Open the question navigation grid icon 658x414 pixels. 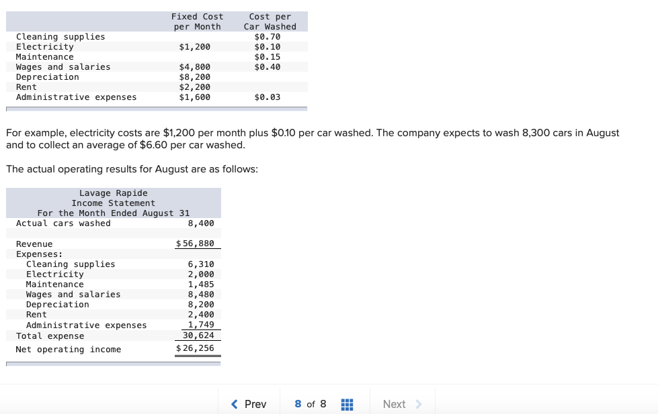click(347, 403)
